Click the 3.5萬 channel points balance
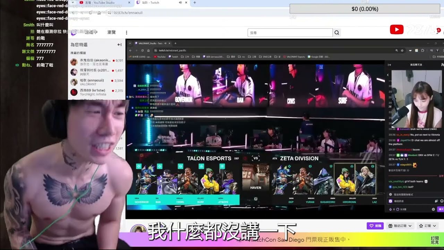 coord(401,209)
